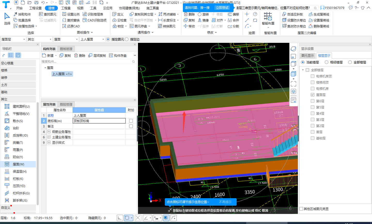Click 设置防水卷边 set waterproof edge
372x224 pixels.
tap(294, 20)
